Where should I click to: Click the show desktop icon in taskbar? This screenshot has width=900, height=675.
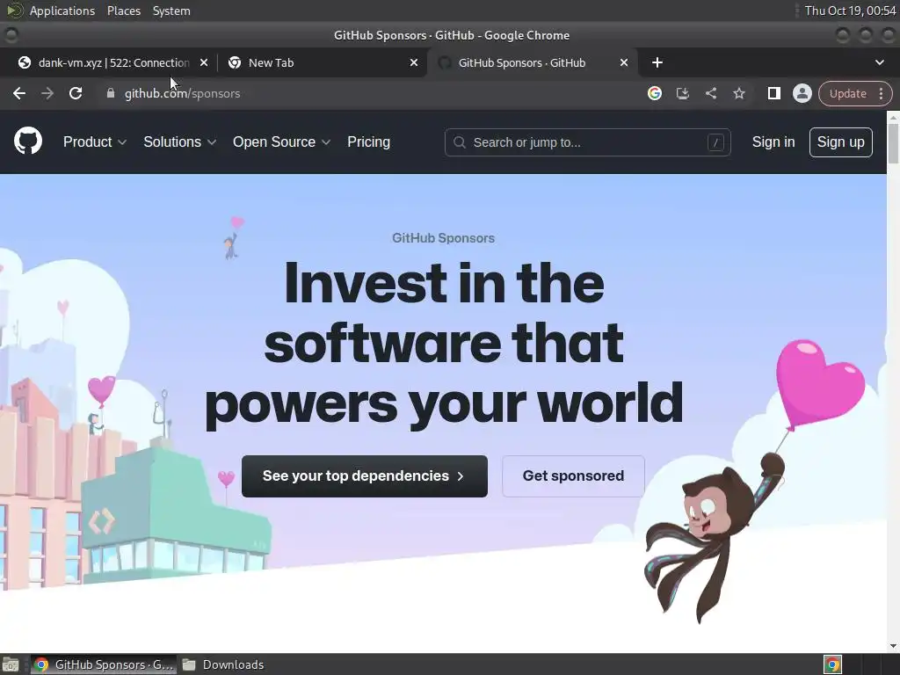11,664
